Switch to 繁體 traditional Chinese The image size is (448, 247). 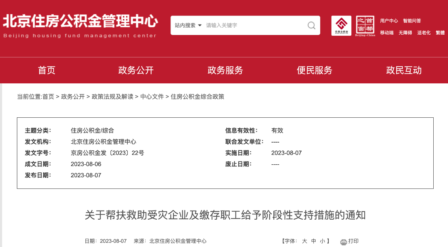click(x=440, y=33)
